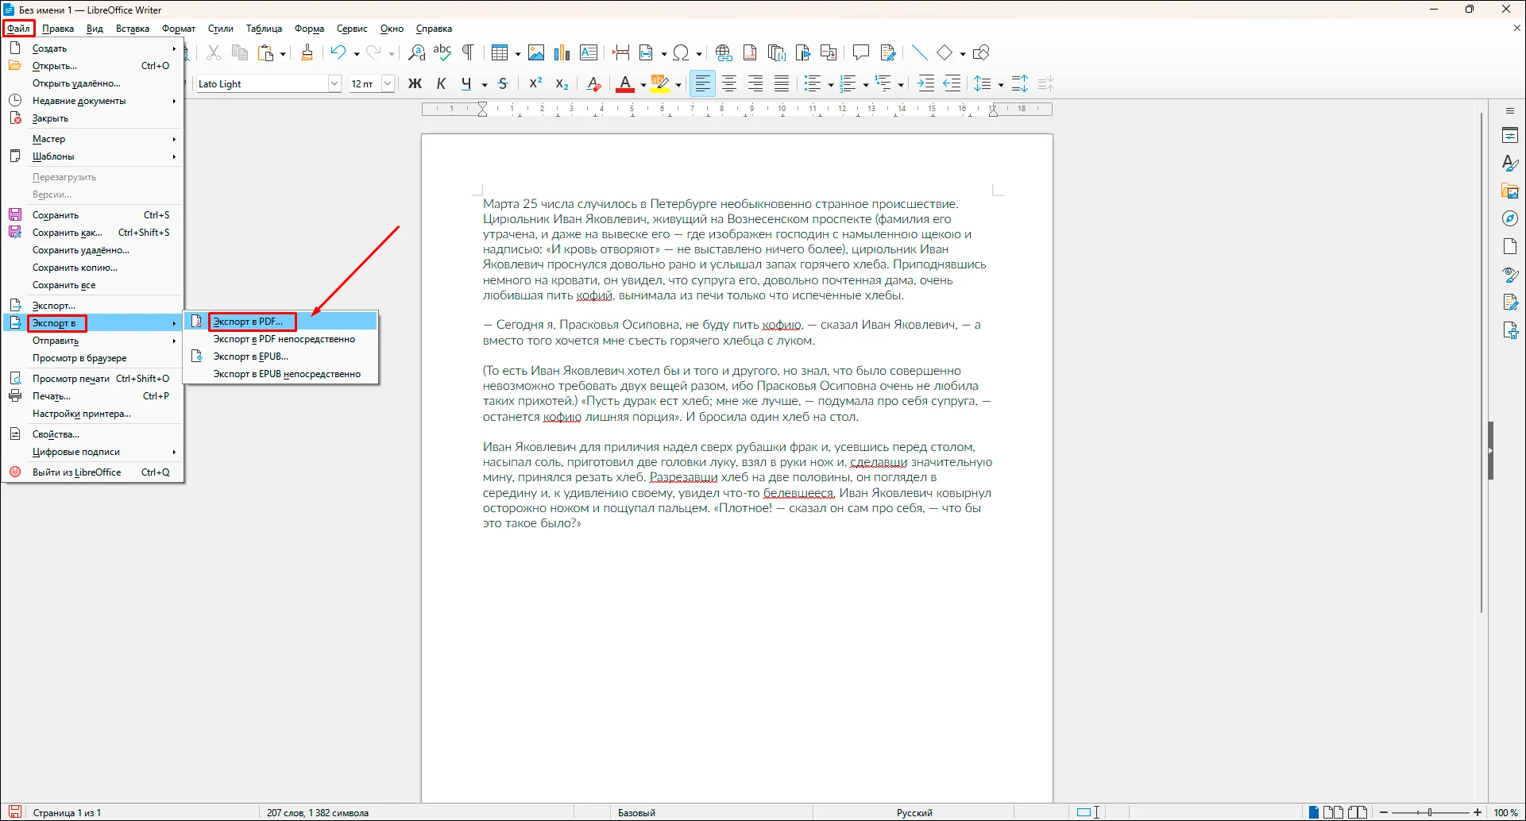1526x821 pixels.
Task: Adjust the zoom slider handle
Action: [1430, 812]
